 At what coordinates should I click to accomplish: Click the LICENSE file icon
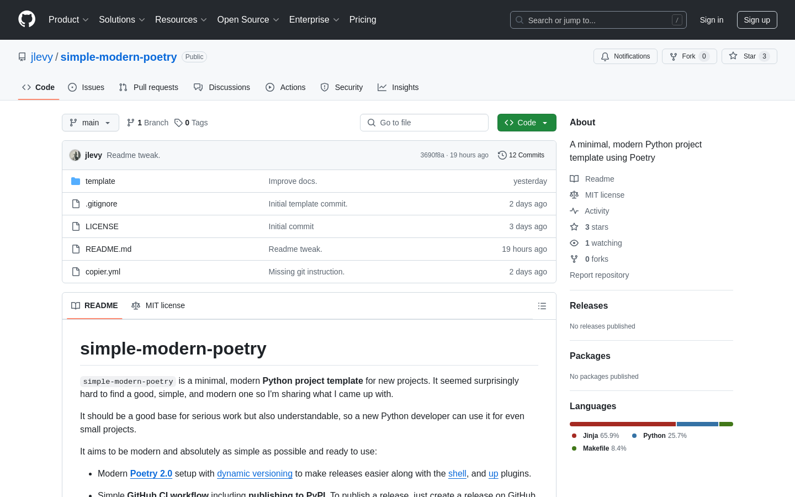click(76, 226)
